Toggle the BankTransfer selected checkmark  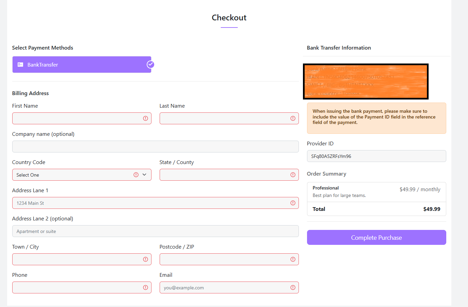(150, 65)
